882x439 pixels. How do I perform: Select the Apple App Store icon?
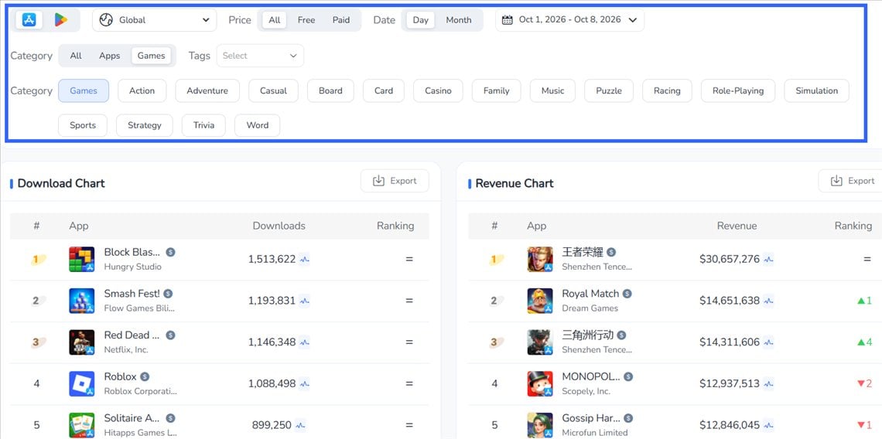pos(29,19)
